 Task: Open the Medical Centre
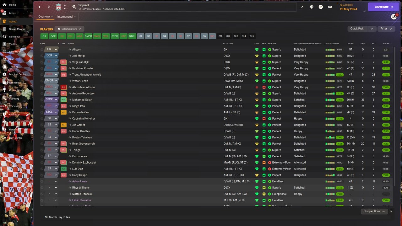[18, 74]
